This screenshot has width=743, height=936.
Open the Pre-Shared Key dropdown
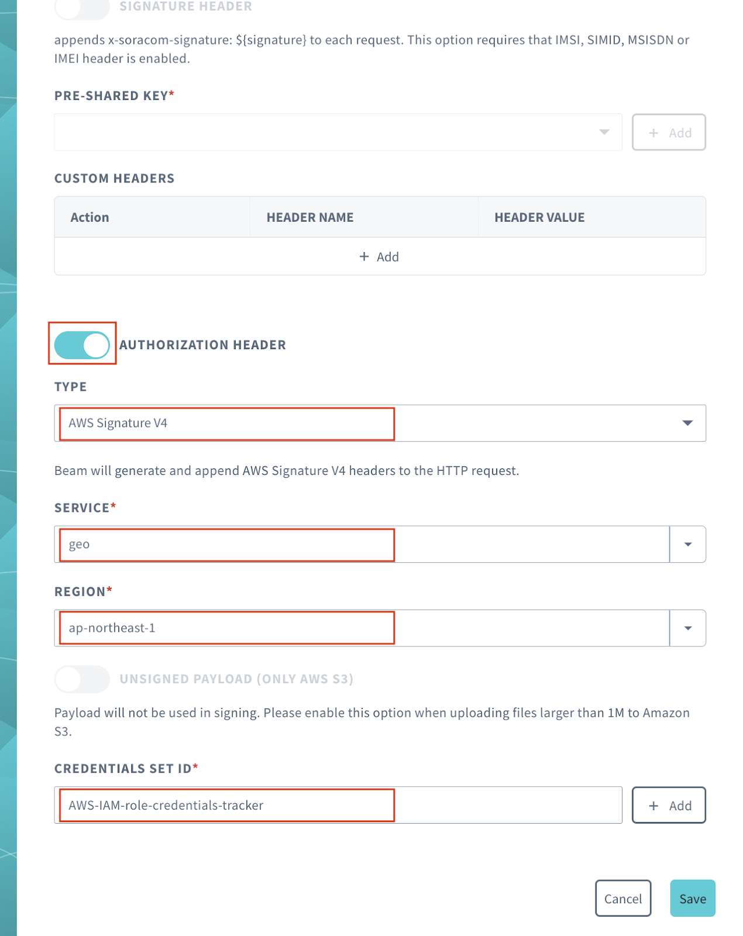pos(338,132)
